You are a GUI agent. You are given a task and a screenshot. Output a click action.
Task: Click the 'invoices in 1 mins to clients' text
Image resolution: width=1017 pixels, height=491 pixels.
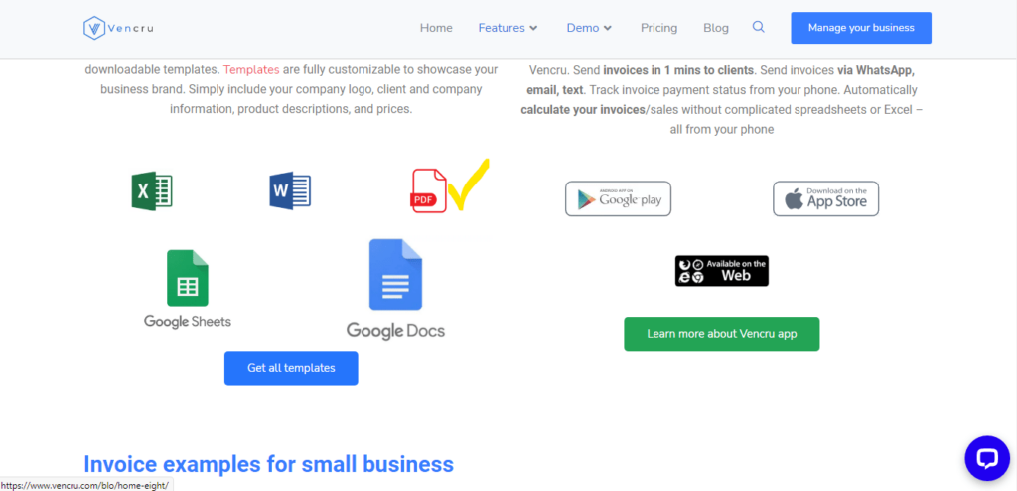pyautogui.click(x=678, y=69)
